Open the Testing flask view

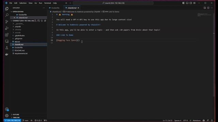pos(7,48)
